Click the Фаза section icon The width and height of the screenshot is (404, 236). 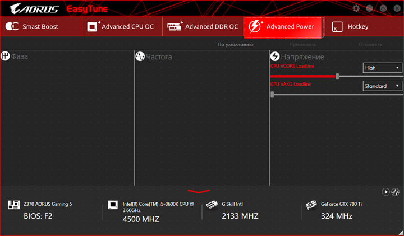[x=5, y=56]
